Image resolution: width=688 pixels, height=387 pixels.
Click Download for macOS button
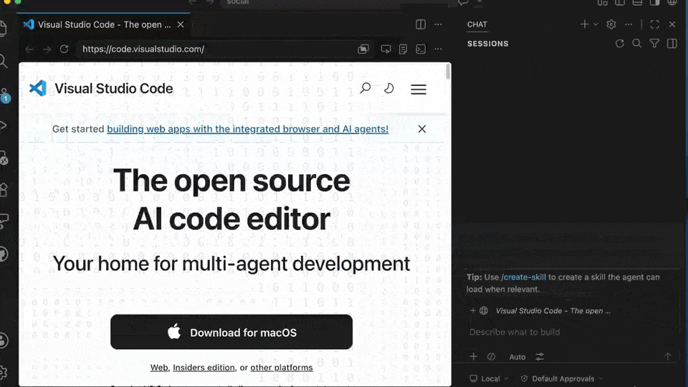tap(231, 332)
